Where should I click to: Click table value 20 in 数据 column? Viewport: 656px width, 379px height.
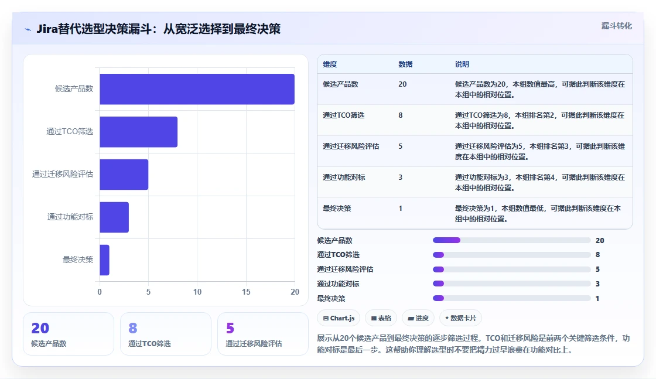pyautogui.click(x=402, y=84)
